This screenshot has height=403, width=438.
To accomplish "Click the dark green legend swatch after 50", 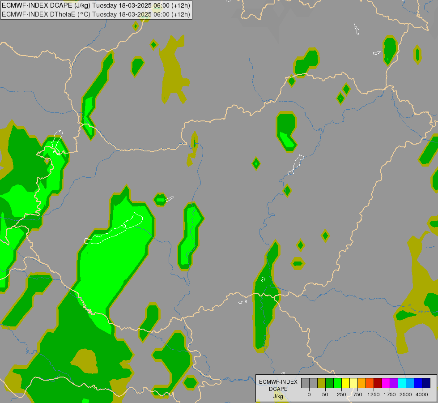I will (x=330, y=383).
